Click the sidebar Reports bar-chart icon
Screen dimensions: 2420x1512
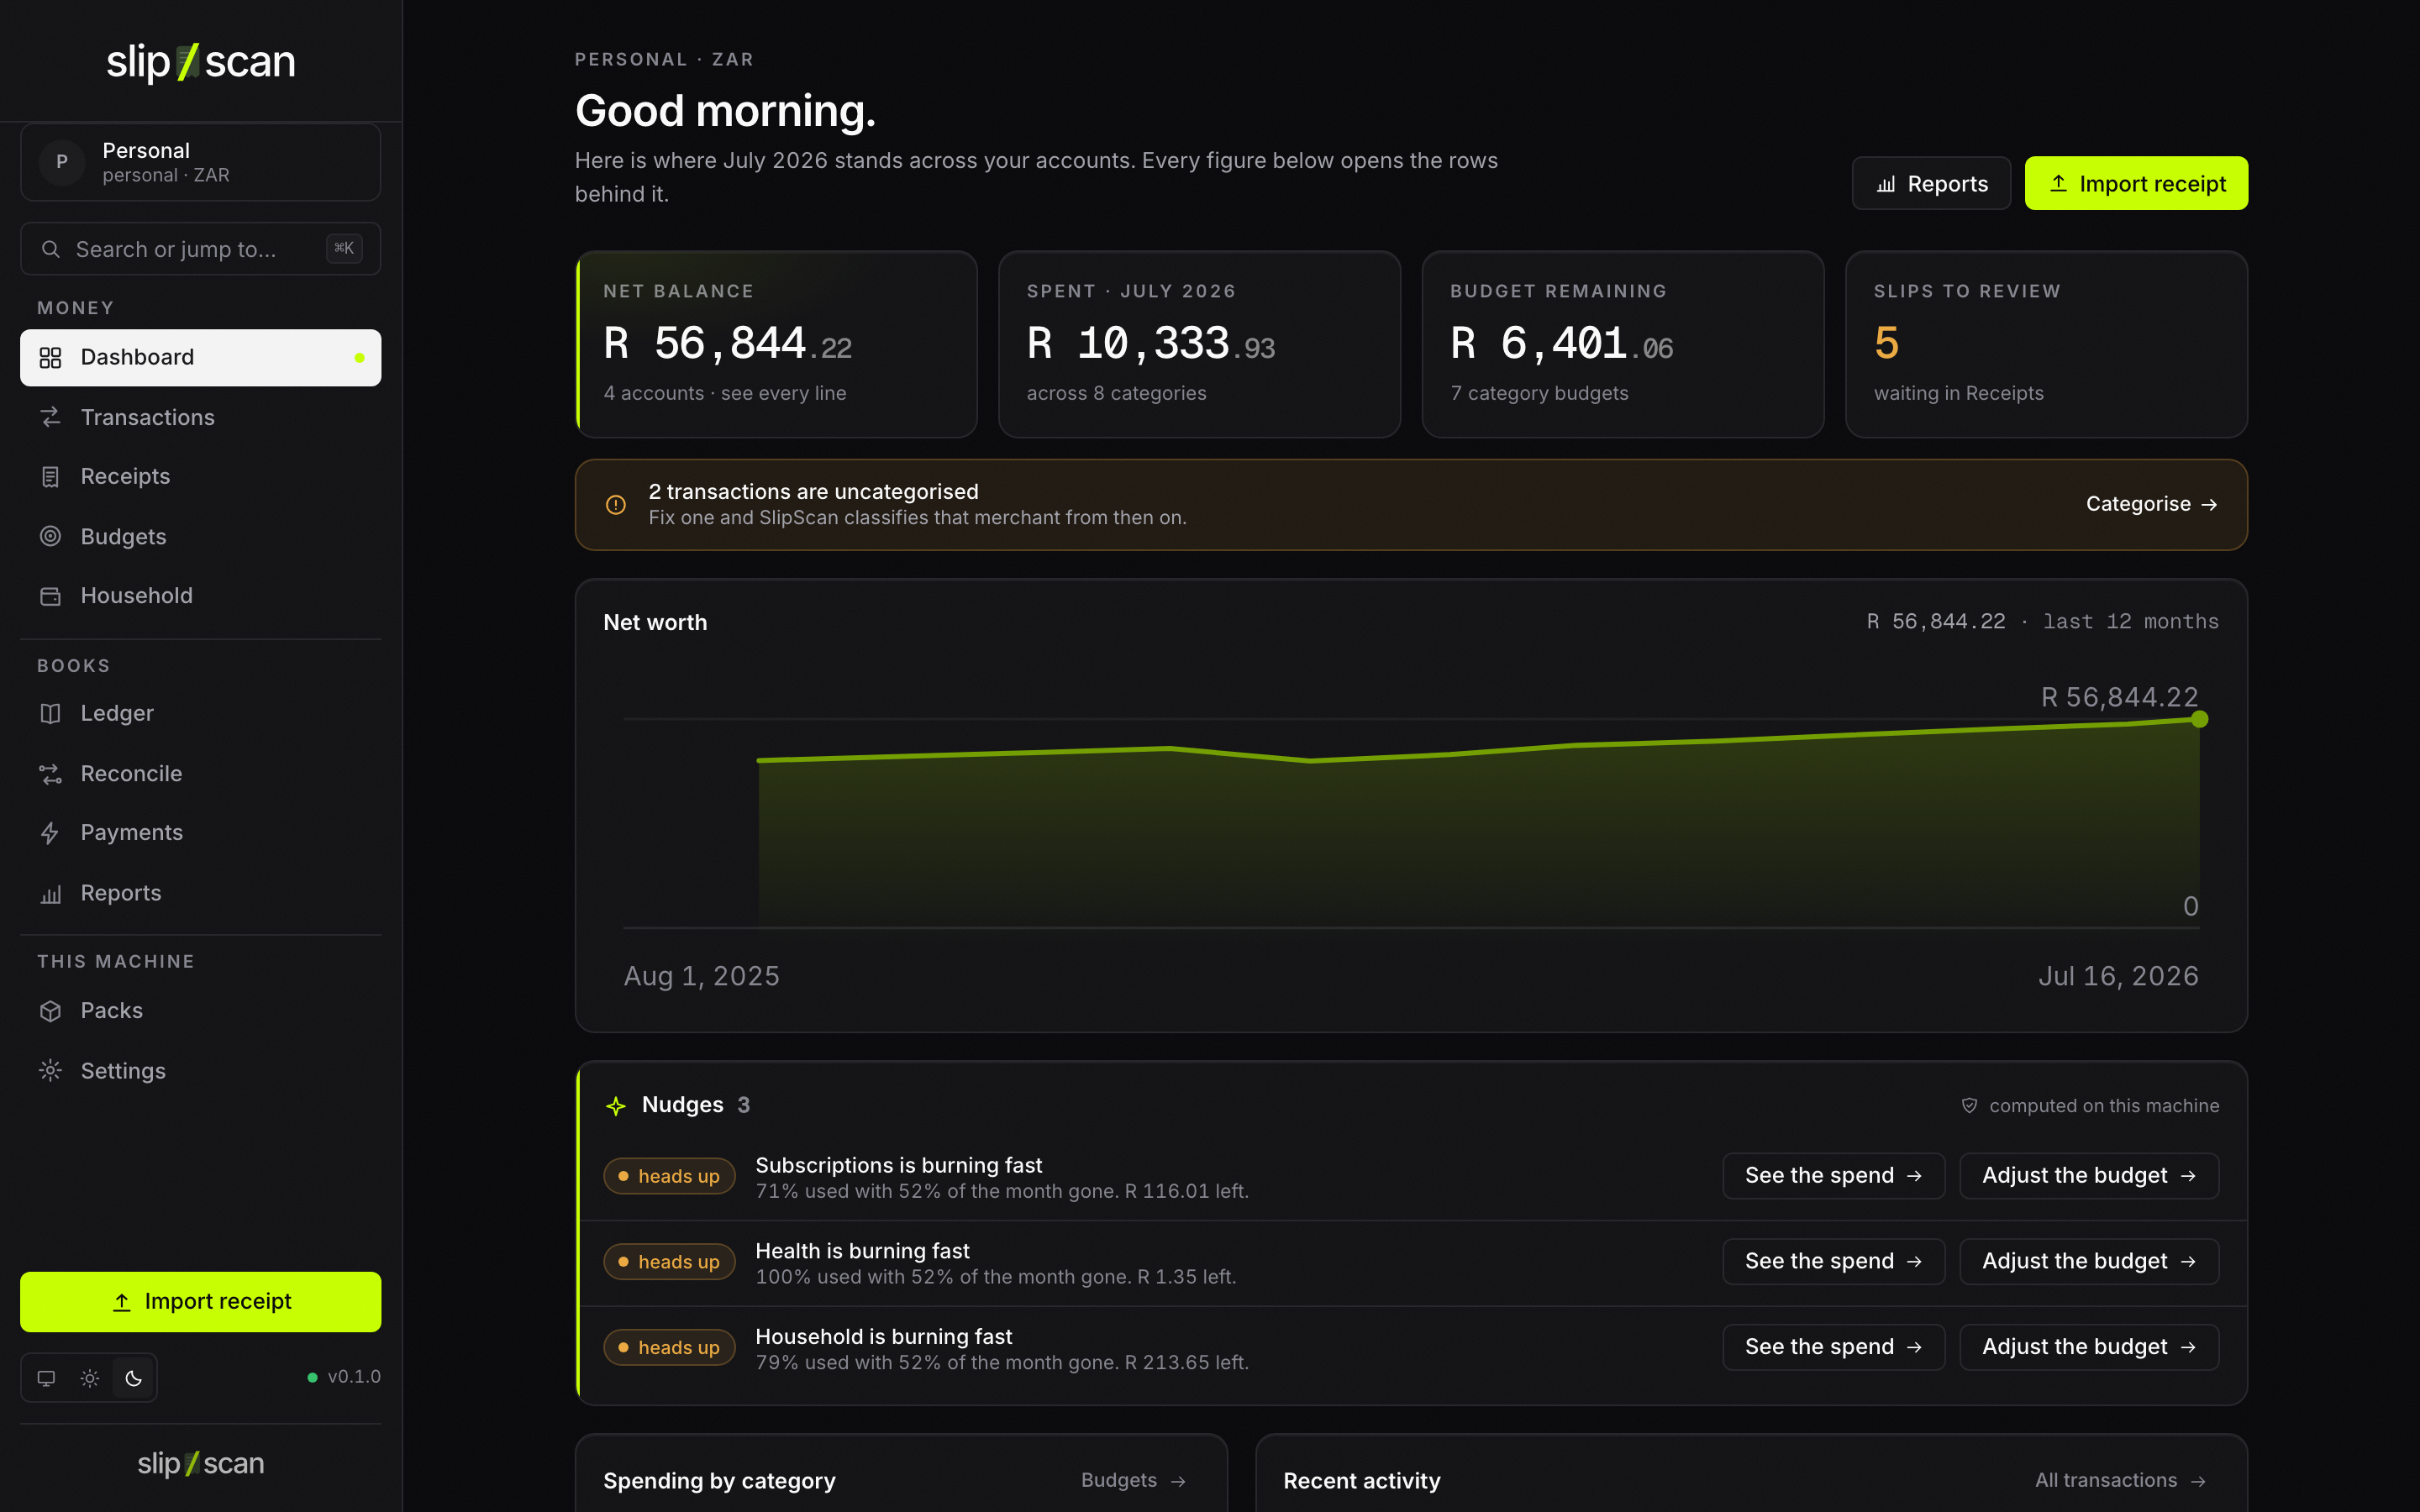tap(50, 893)
